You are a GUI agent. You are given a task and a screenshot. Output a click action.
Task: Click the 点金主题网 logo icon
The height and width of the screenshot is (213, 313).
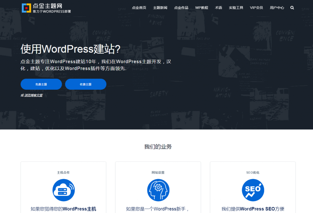click(x=26, y=8)
